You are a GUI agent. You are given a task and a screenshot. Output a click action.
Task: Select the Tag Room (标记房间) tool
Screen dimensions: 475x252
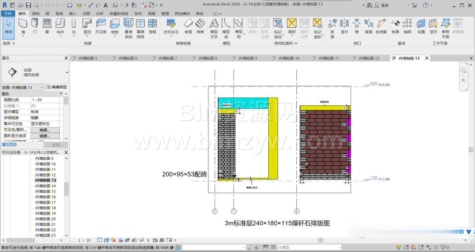point(278,28)
